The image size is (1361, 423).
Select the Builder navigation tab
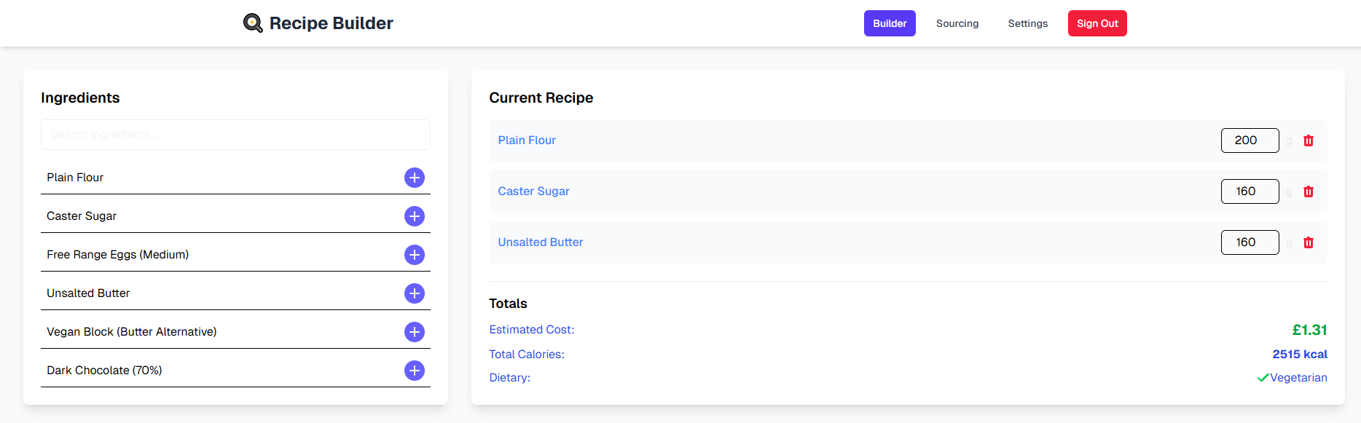pos(890,23)
